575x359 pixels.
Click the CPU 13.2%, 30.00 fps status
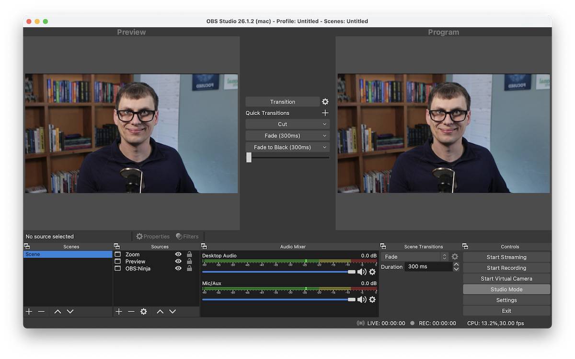pos(495,323)
